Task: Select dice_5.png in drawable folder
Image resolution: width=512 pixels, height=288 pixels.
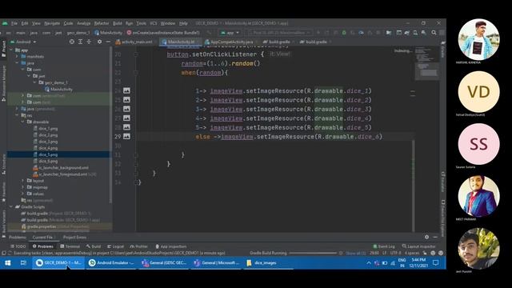Action: 48,154
